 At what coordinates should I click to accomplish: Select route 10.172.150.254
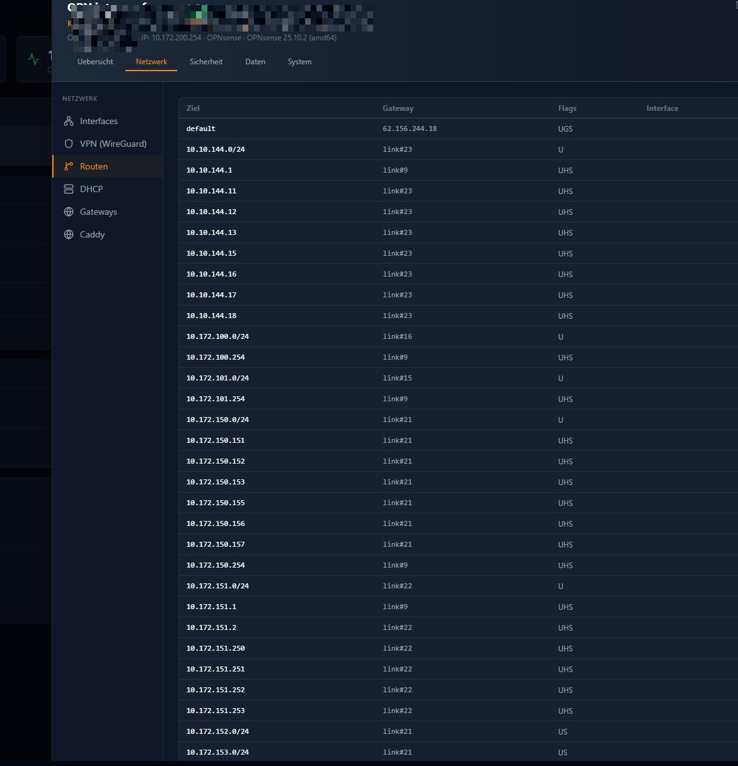[458, 565]
